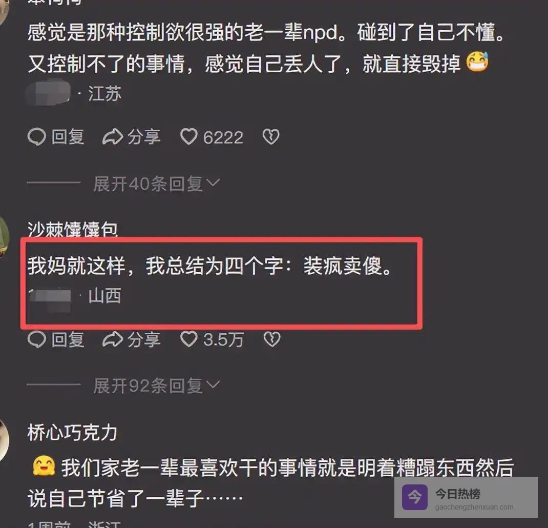Like the comment with 3.5万 likes
The image size is (548, 528).
pos(188,339)
